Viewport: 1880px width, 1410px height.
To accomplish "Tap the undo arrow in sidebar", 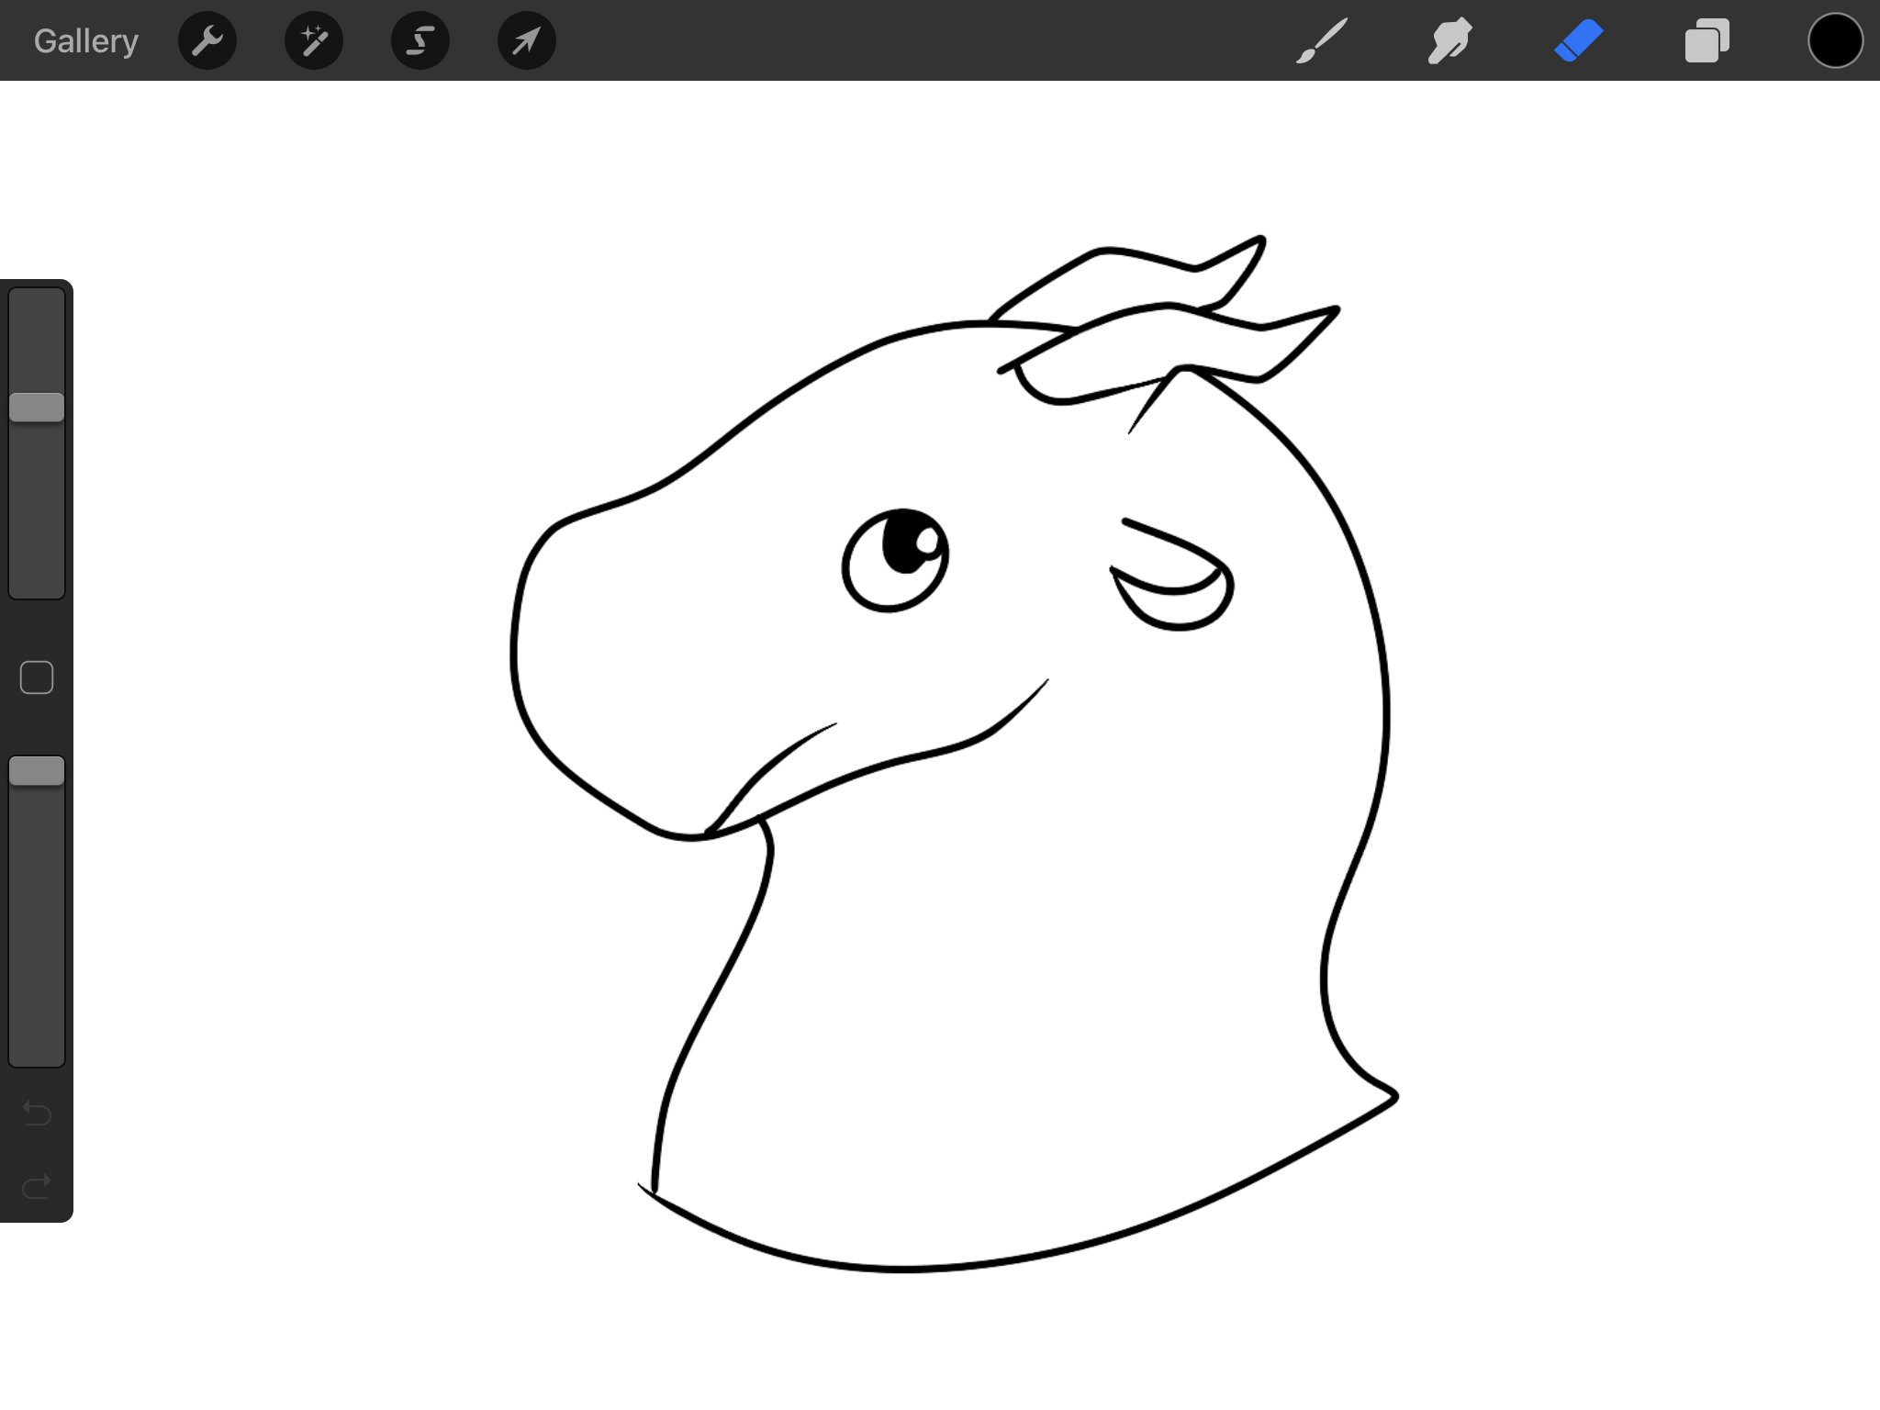I will coord(37,1113).
